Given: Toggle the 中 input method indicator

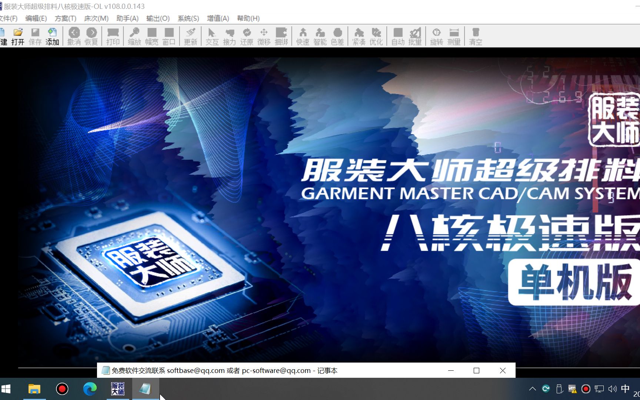Looking at the screenshot, I should tap(625, 389).
